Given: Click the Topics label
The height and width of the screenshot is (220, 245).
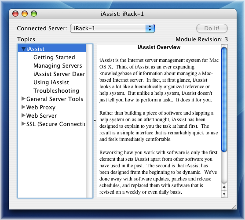Looking at the screenshot, I should click(x=26, y=40).
